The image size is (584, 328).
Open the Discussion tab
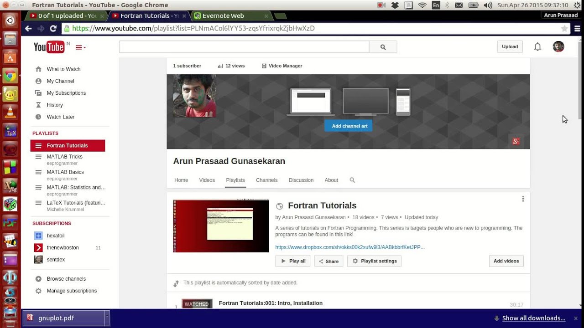click(301, 180)
